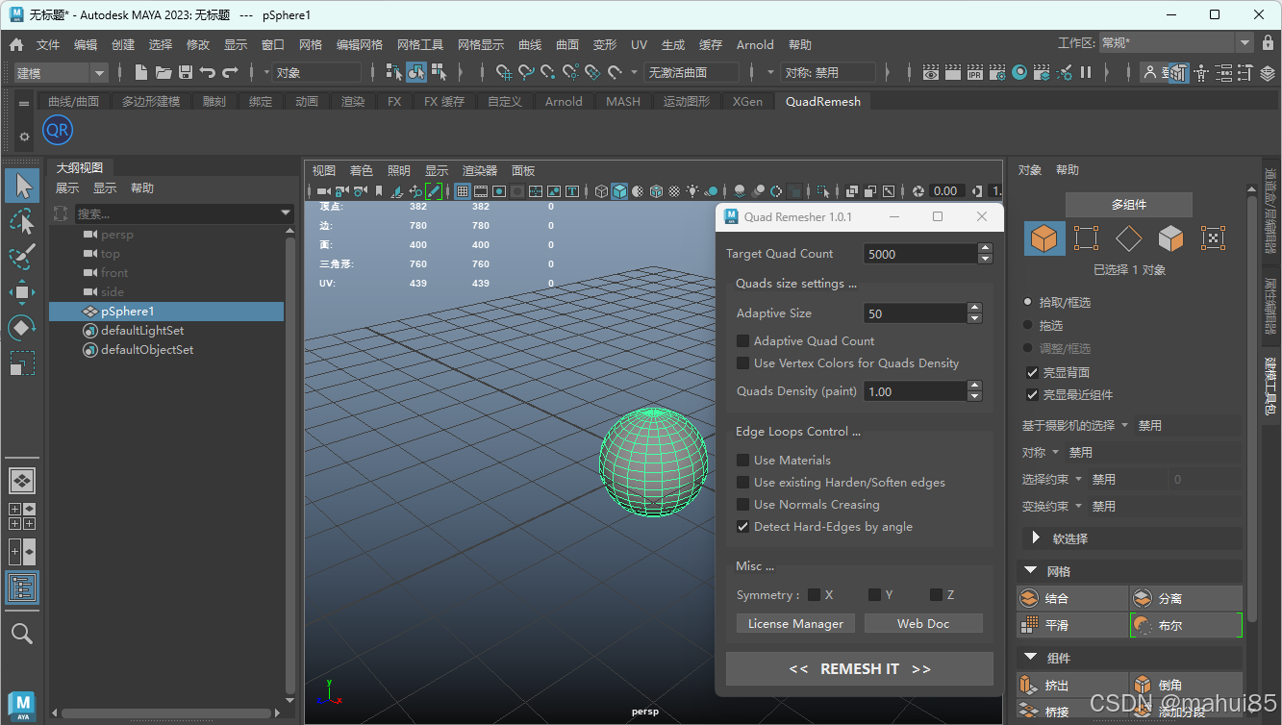Enable Use Vertex Colors for Quads Density

pyautogui.click(x=742, y=362)
